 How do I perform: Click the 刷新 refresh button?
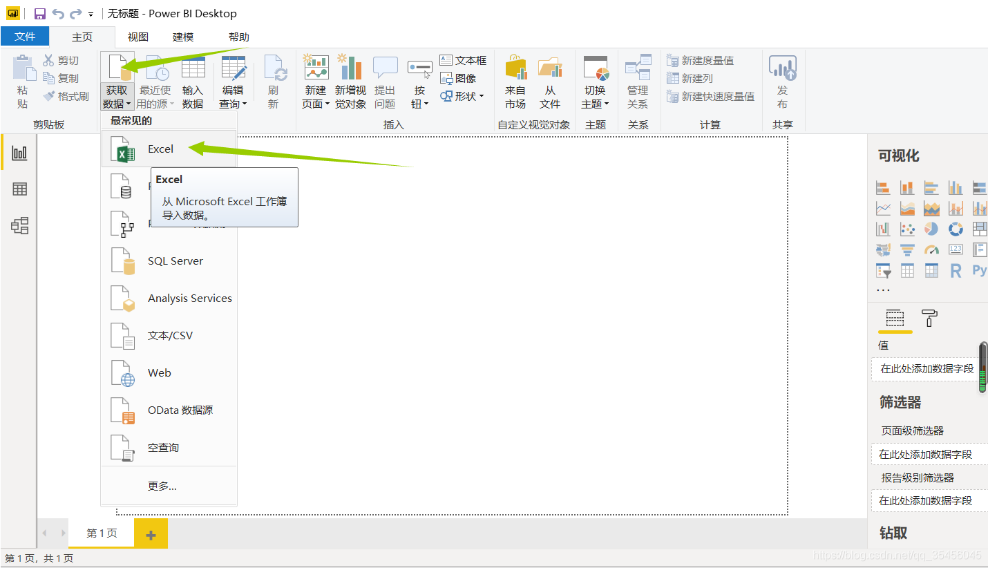coord(274,82)
